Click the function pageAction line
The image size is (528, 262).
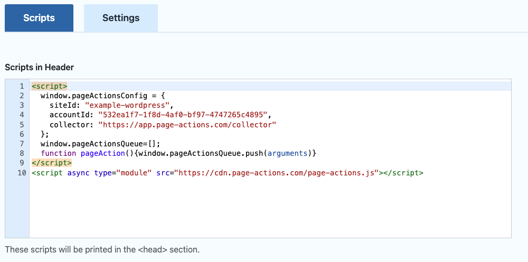pos(179,154)
